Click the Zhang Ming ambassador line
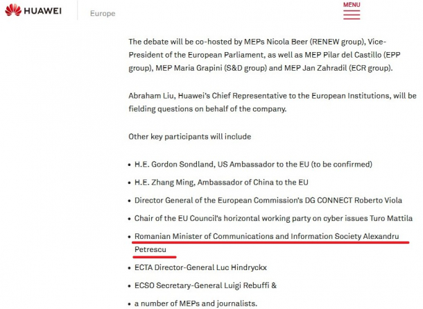 [221, 183]
